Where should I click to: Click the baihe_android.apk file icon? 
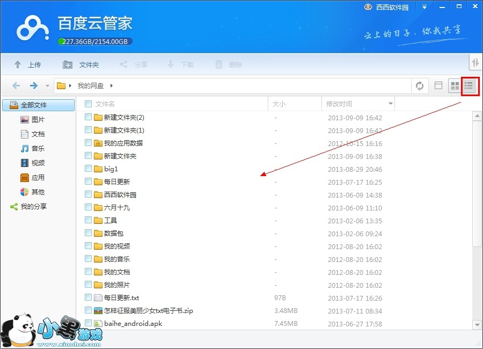click(98, 324)
